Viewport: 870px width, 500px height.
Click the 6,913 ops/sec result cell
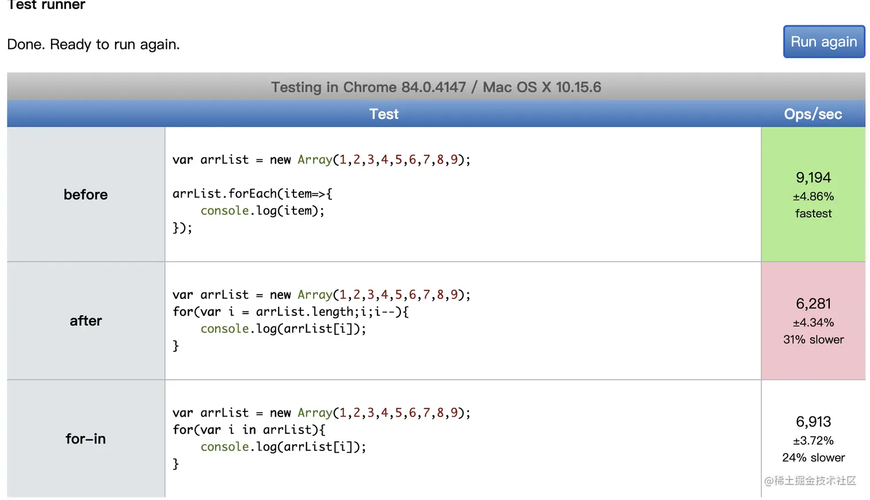coord(813,422)
